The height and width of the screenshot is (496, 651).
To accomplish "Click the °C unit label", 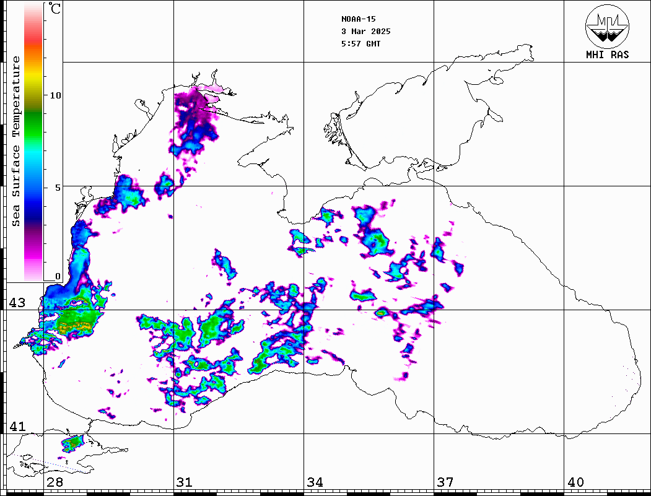I will pyautogui.click(x=55, y=8).
